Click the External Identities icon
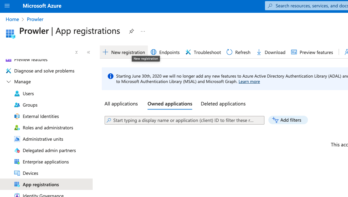348x197 pixels. (x=17, y=116)
